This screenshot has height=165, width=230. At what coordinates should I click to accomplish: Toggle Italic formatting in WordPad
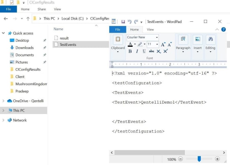137,51
